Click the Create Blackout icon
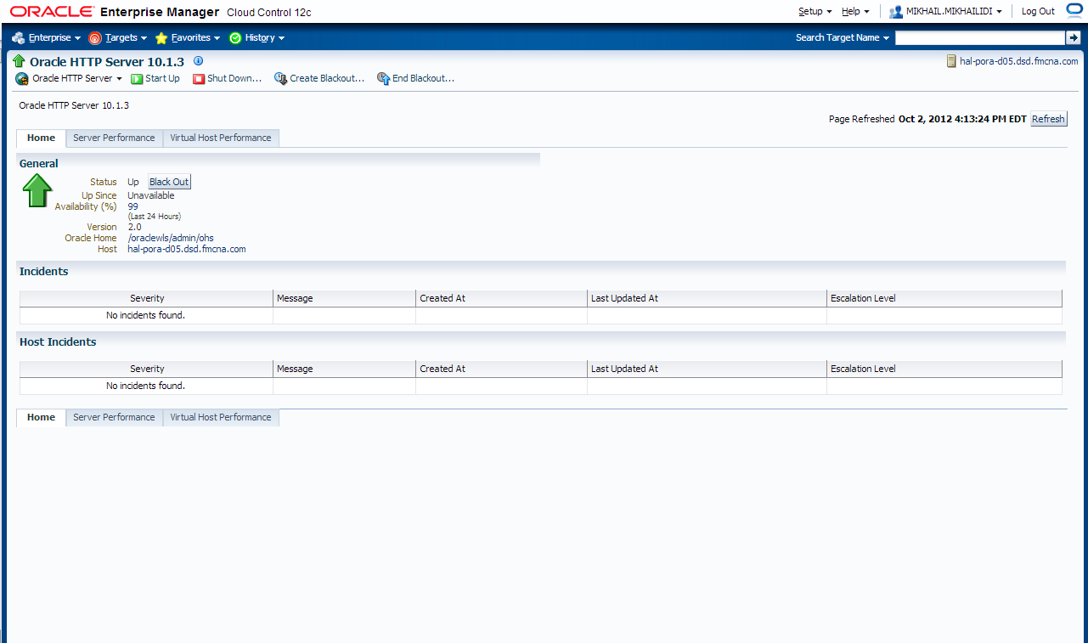 click(x=280, y=78)
